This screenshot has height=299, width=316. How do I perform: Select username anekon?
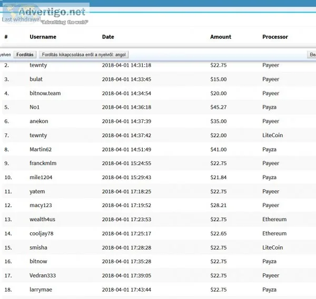point(38,121)
